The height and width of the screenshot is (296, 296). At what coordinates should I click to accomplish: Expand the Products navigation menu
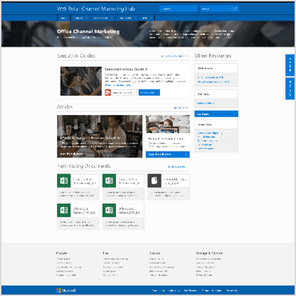80,18
